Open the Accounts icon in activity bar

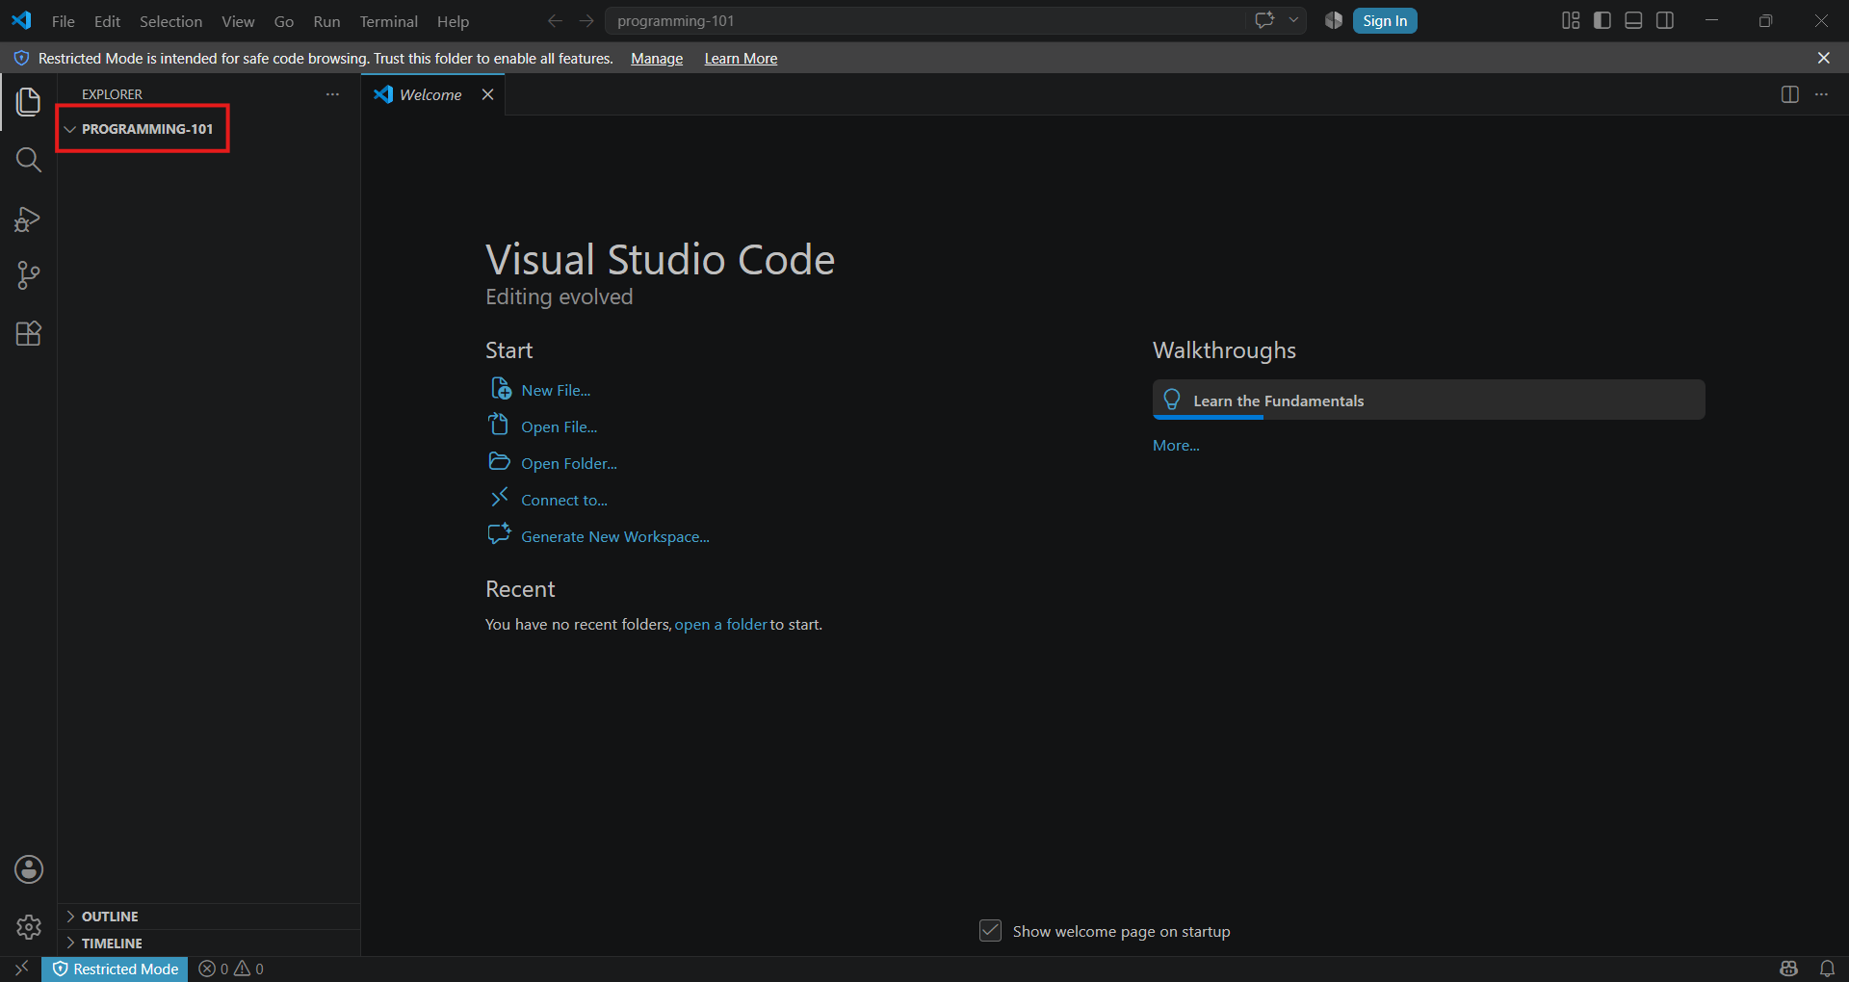click(29, 869)
